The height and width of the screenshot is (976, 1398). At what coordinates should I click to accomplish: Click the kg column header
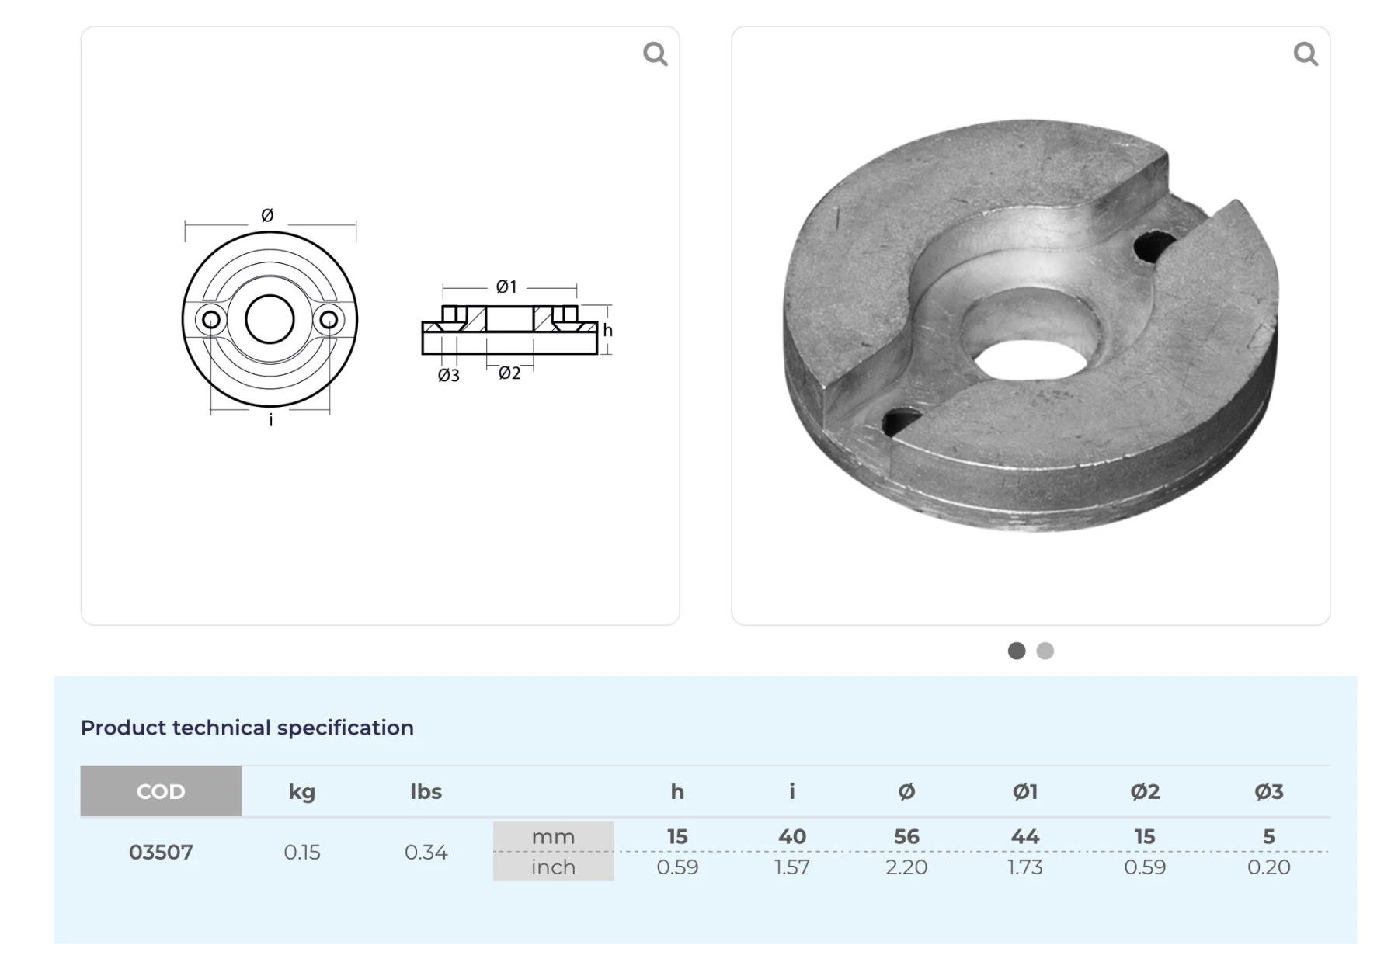301,791
